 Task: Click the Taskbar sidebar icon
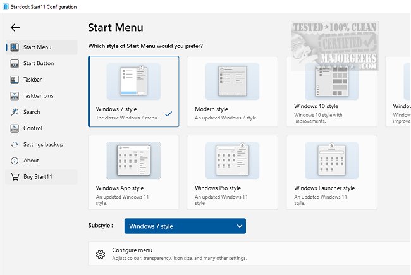point(14,80)
